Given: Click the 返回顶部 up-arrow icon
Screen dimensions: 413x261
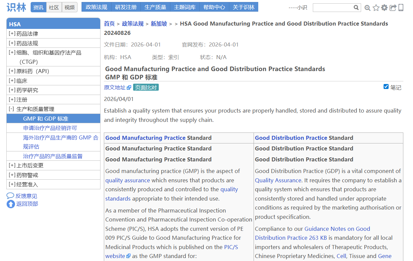Looking at the screenshot, I should click(x=11, y=204).
